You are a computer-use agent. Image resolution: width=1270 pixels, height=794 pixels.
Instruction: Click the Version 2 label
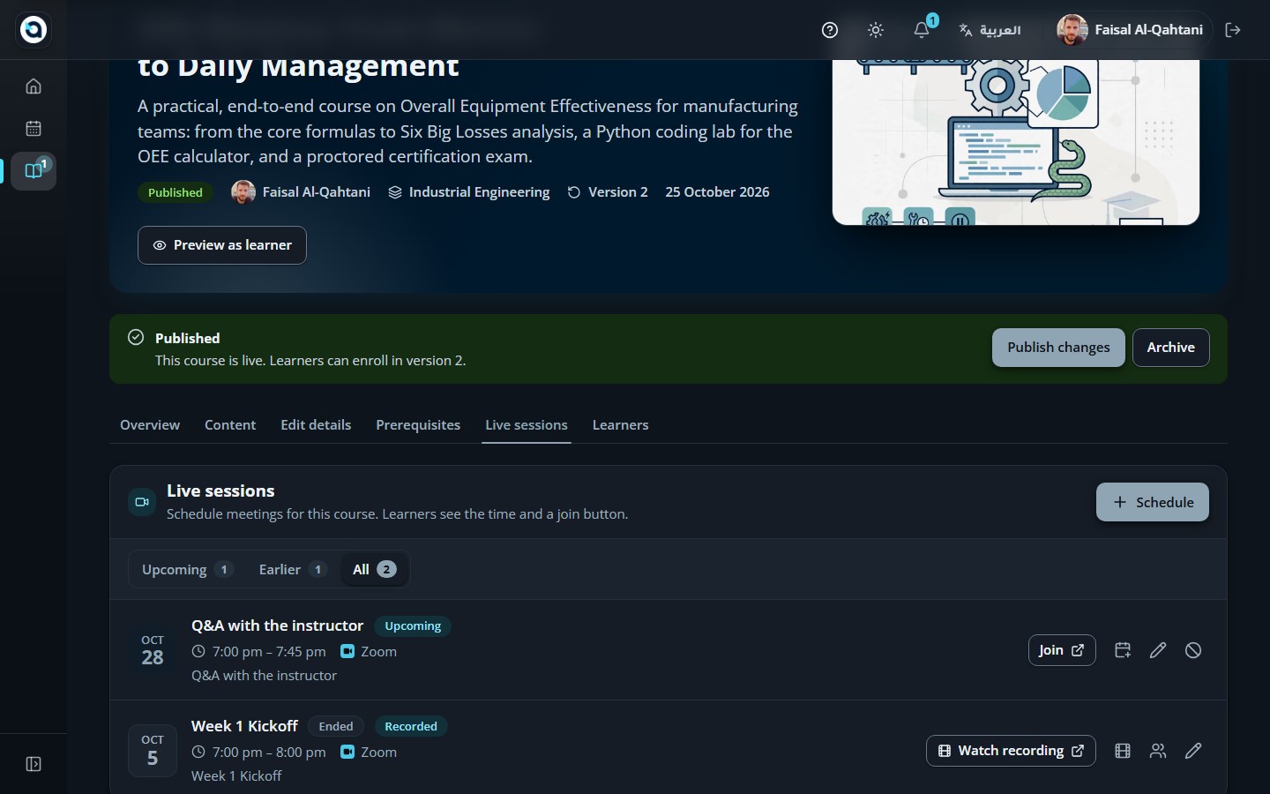tap(608, 192)
